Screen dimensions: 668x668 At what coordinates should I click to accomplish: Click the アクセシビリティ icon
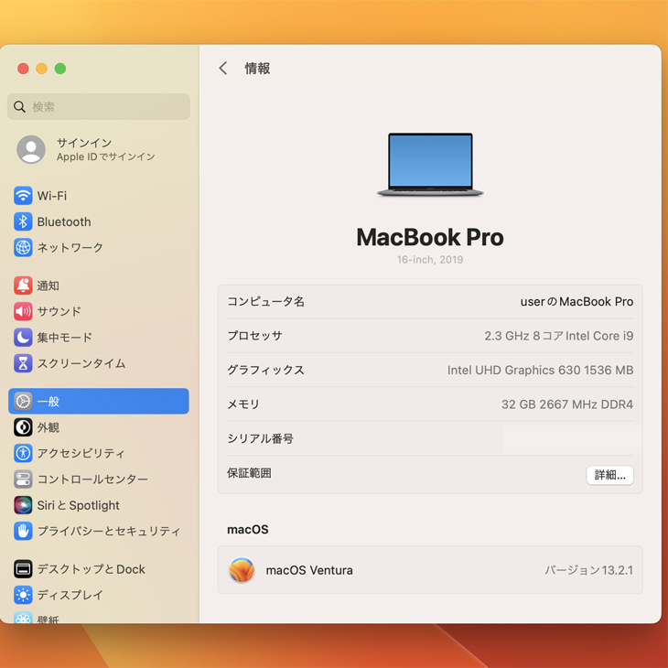tap(23, 453)
